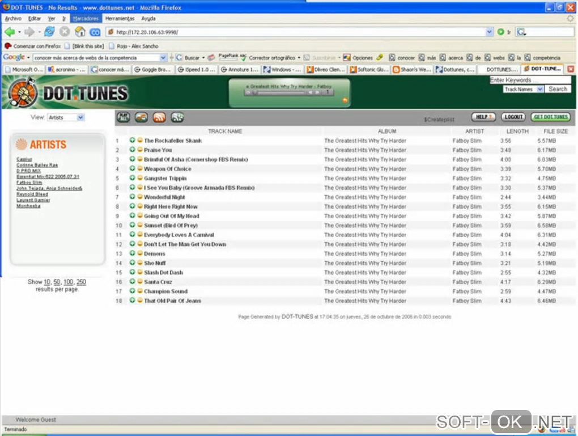The image size is (578, 436).
Task: Click the stop loading icon
Action: click(x=65, y=32)
